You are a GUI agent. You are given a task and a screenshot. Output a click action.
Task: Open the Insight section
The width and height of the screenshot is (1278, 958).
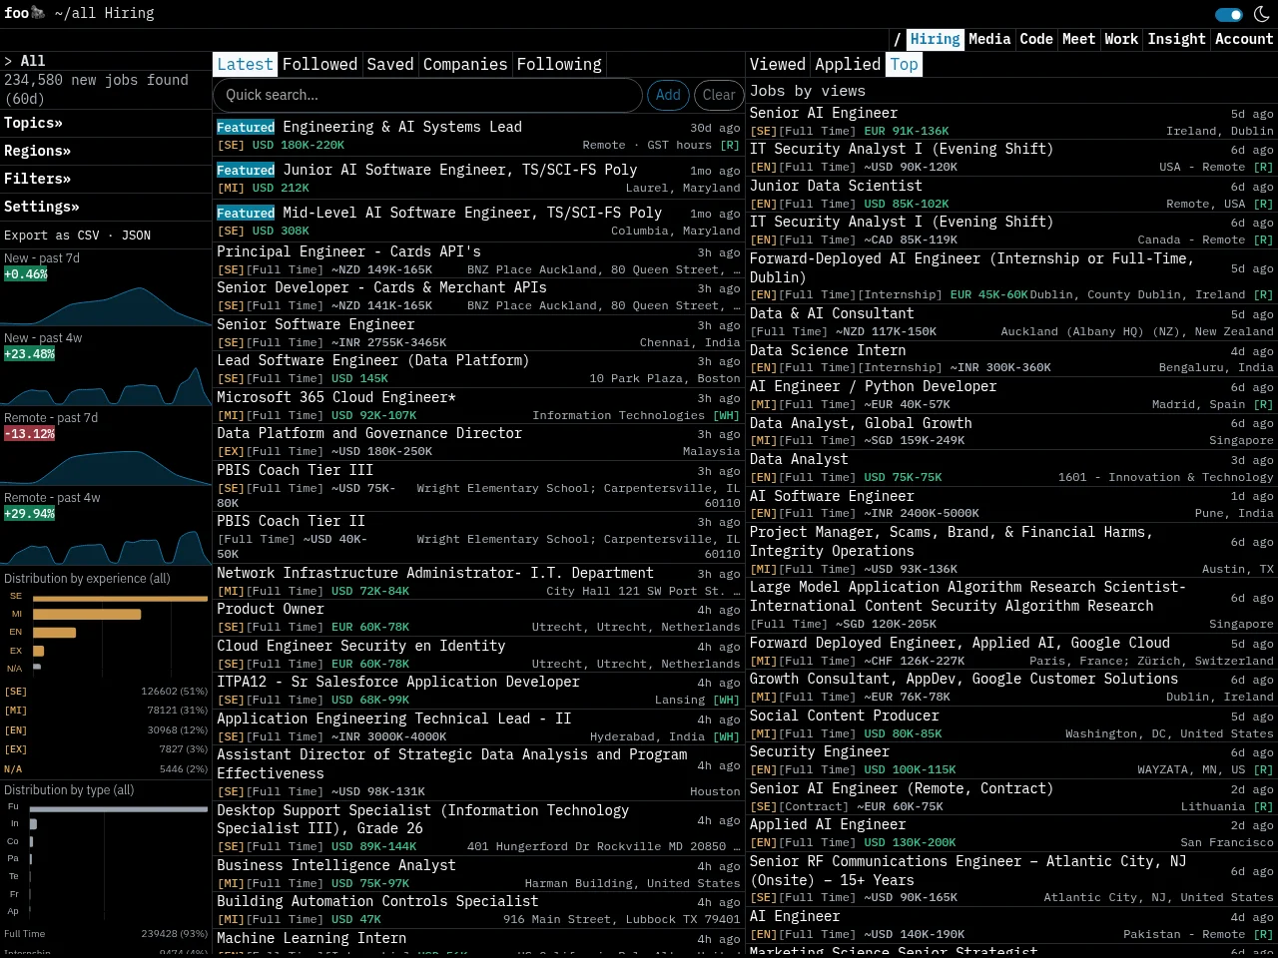click(1176, 39)
